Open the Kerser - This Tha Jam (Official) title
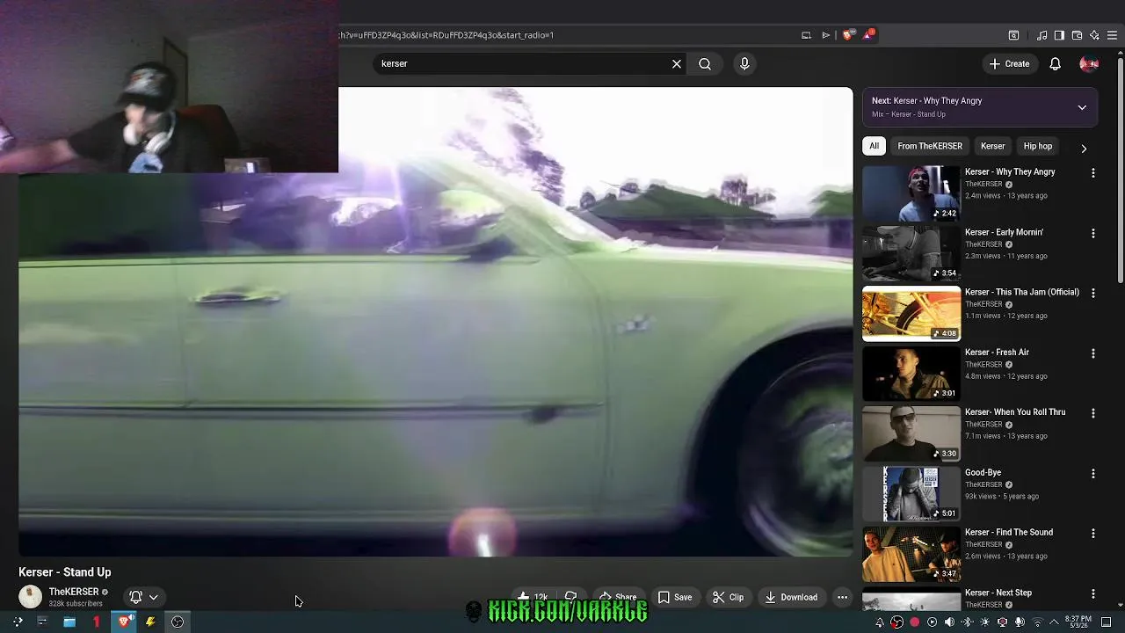The image size is (1125, 633). point(1022,292)
